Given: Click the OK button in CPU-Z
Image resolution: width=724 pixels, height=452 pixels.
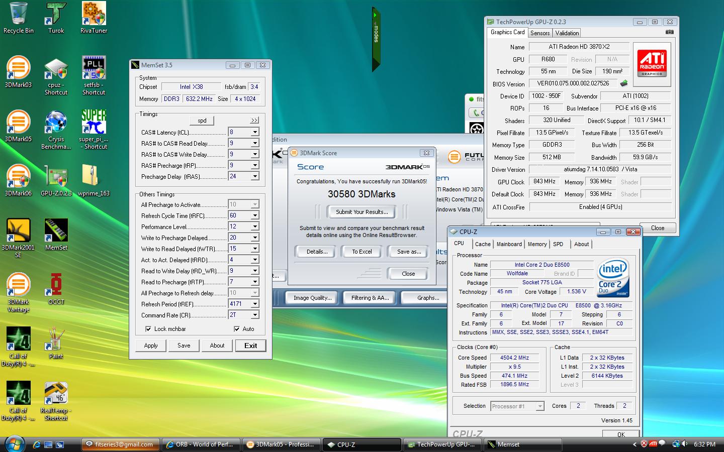Looking at the screenshot, I should click(621, 433).
